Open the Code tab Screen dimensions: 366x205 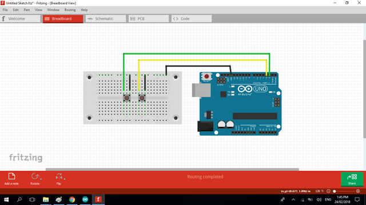click(x=192, y=19)
